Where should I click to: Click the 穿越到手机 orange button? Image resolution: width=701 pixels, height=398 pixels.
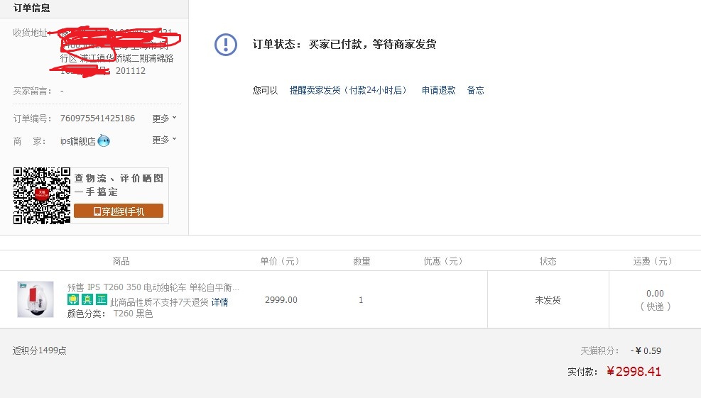click(x=119, y=211)
